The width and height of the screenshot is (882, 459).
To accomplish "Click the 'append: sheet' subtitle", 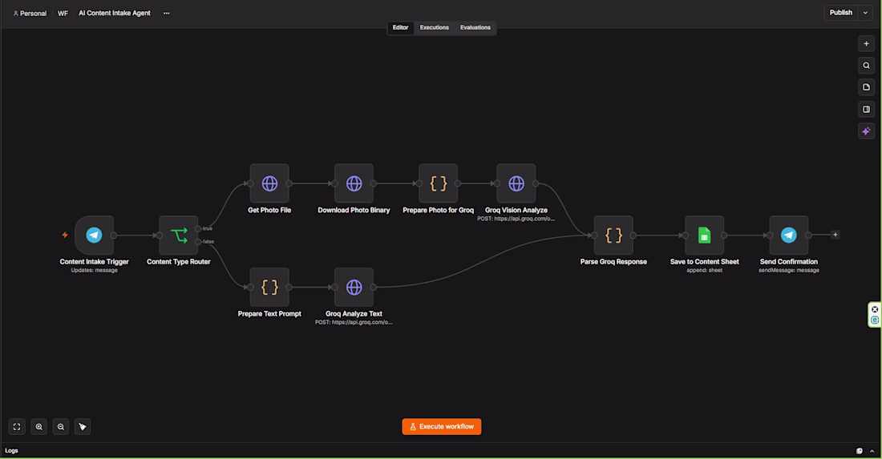I will [704, 270].
